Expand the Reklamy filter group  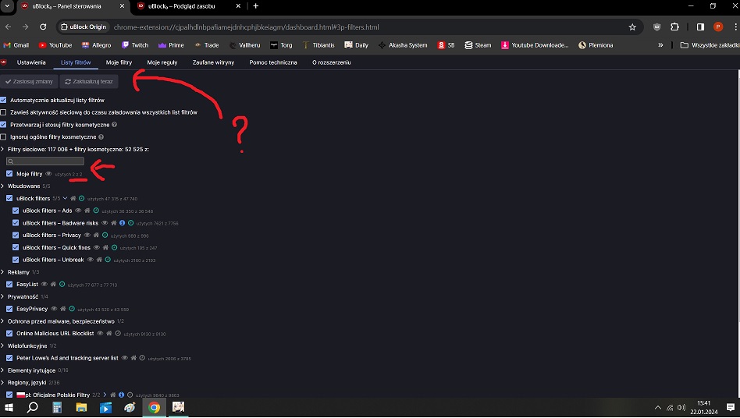[3, 272]
